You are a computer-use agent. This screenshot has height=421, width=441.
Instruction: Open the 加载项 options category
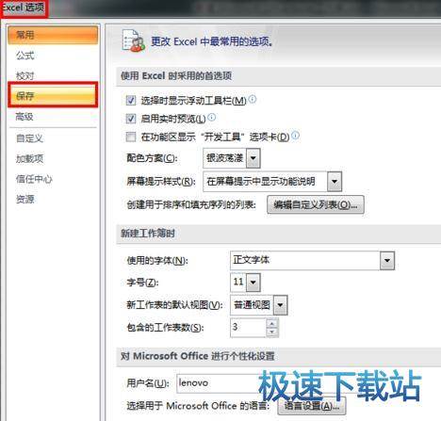29,158
